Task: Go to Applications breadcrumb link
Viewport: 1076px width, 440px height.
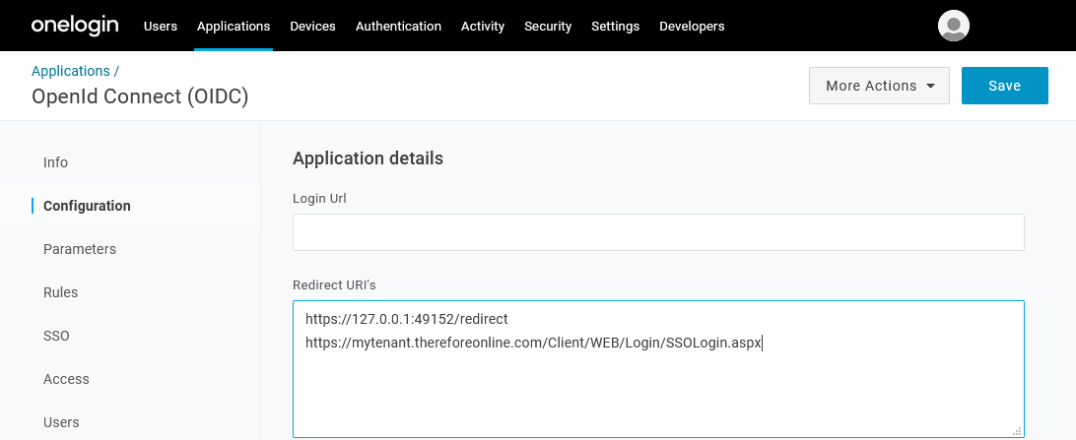Action: (x=71, y=71)
